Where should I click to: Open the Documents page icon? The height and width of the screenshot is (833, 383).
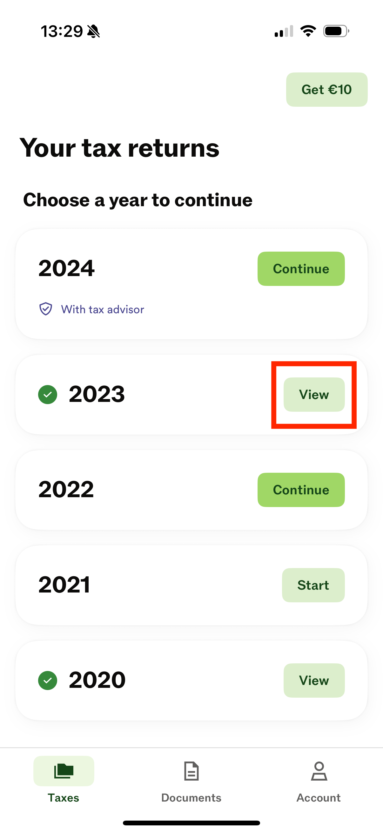click(191, 771)
